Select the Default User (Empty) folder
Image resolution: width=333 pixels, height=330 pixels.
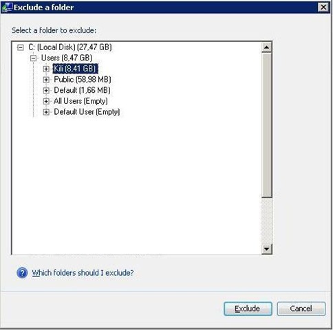(87, 112)
